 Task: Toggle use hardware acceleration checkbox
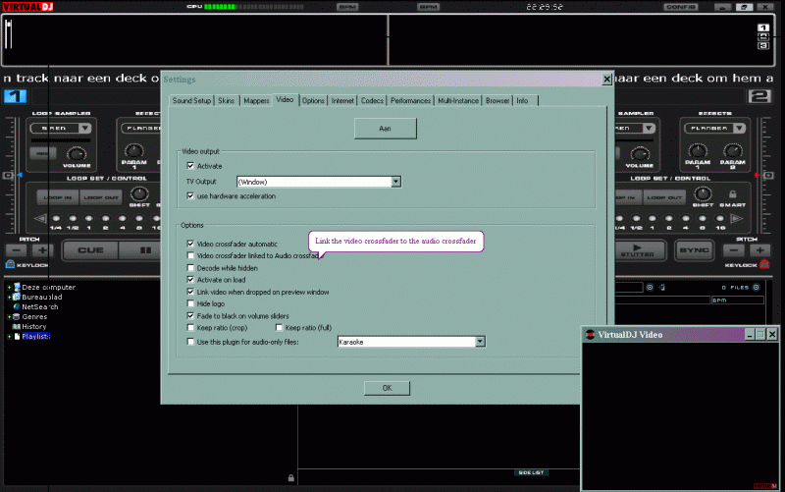tap(190, 195)
